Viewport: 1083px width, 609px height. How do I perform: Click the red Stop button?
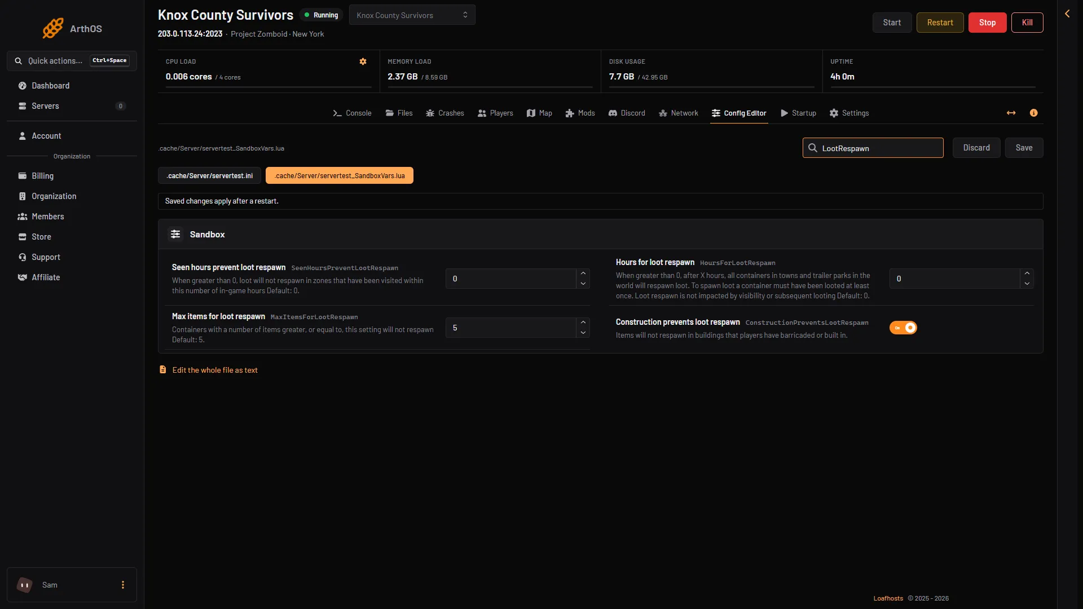pyautogui.click(x=987, y=23)
